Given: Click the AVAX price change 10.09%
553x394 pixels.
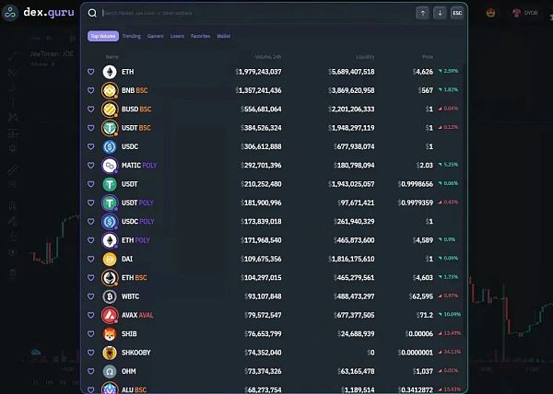Looking at the screenshot, I should tap(450, 315).
